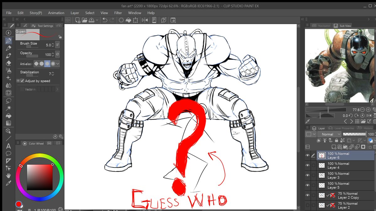Viewport: 376px width, 211px height.
Task: Select the Pencil tool
Action: tap(8, 48)
